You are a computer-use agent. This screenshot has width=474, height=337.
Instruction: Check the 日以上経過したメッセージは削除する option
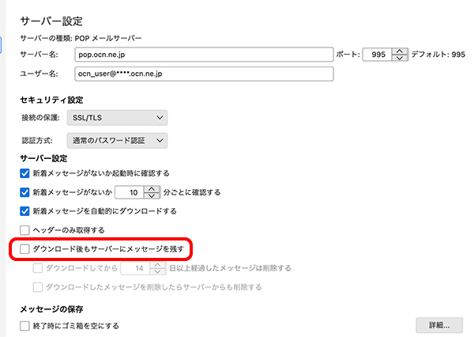pyautogui.click(x=38, y=268)
